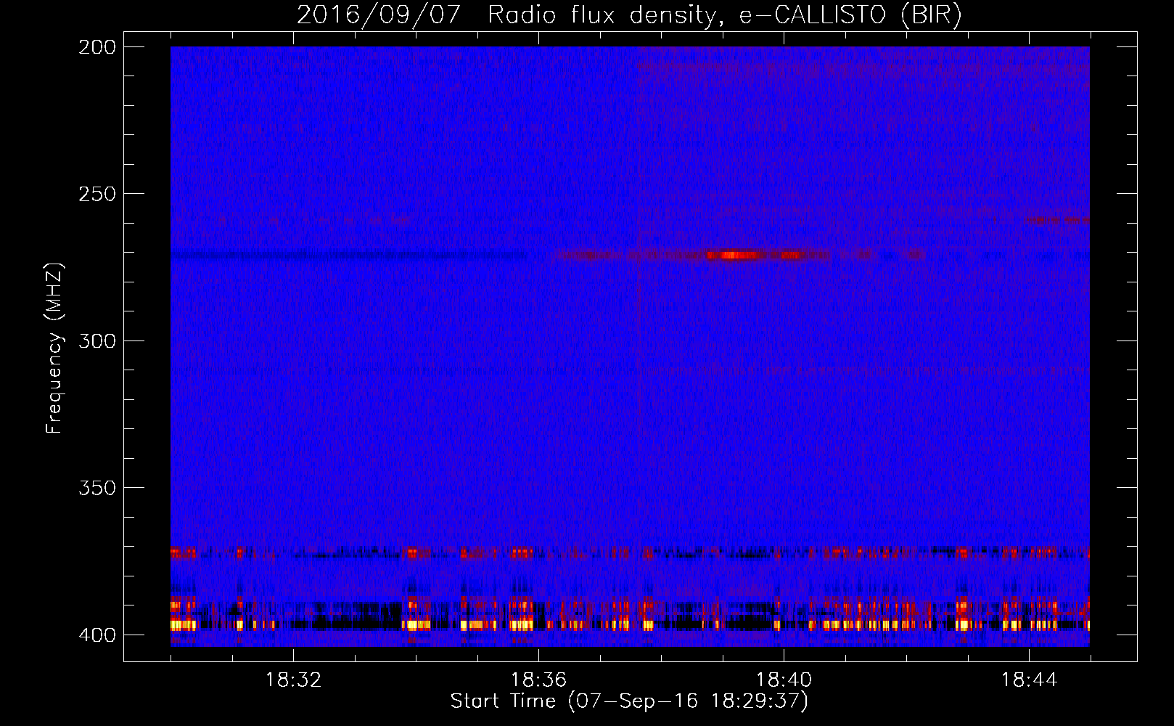Click the 'Start Time (07-Sep-16 18:29:37)' label

(629, 701)
